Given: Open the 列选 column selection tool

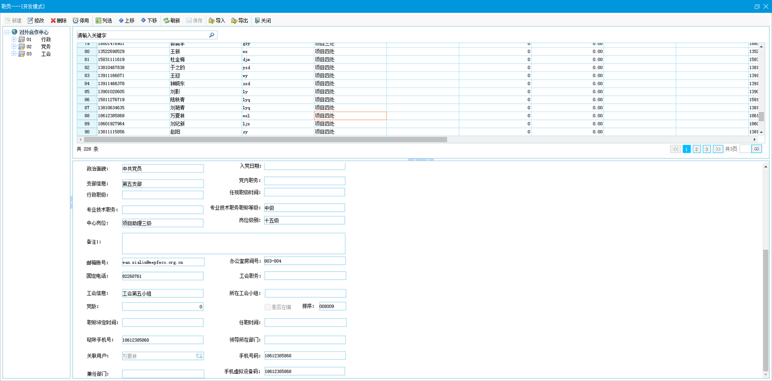Looking at the screenshot, I should pos(103,21).
